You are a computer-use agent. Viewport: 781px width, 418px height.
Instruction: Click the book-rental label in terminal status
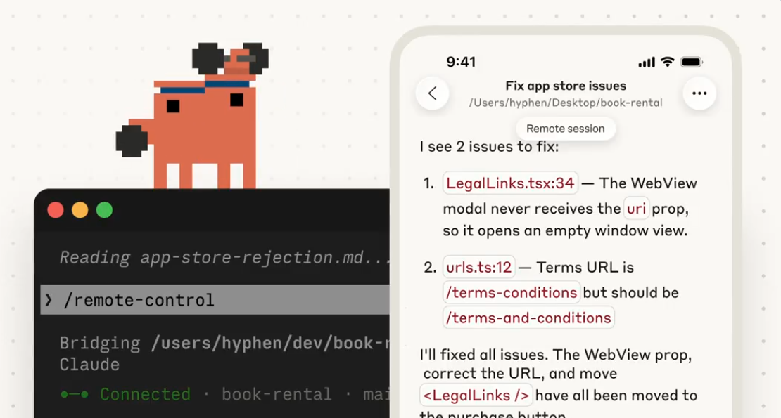coord(277,394)
